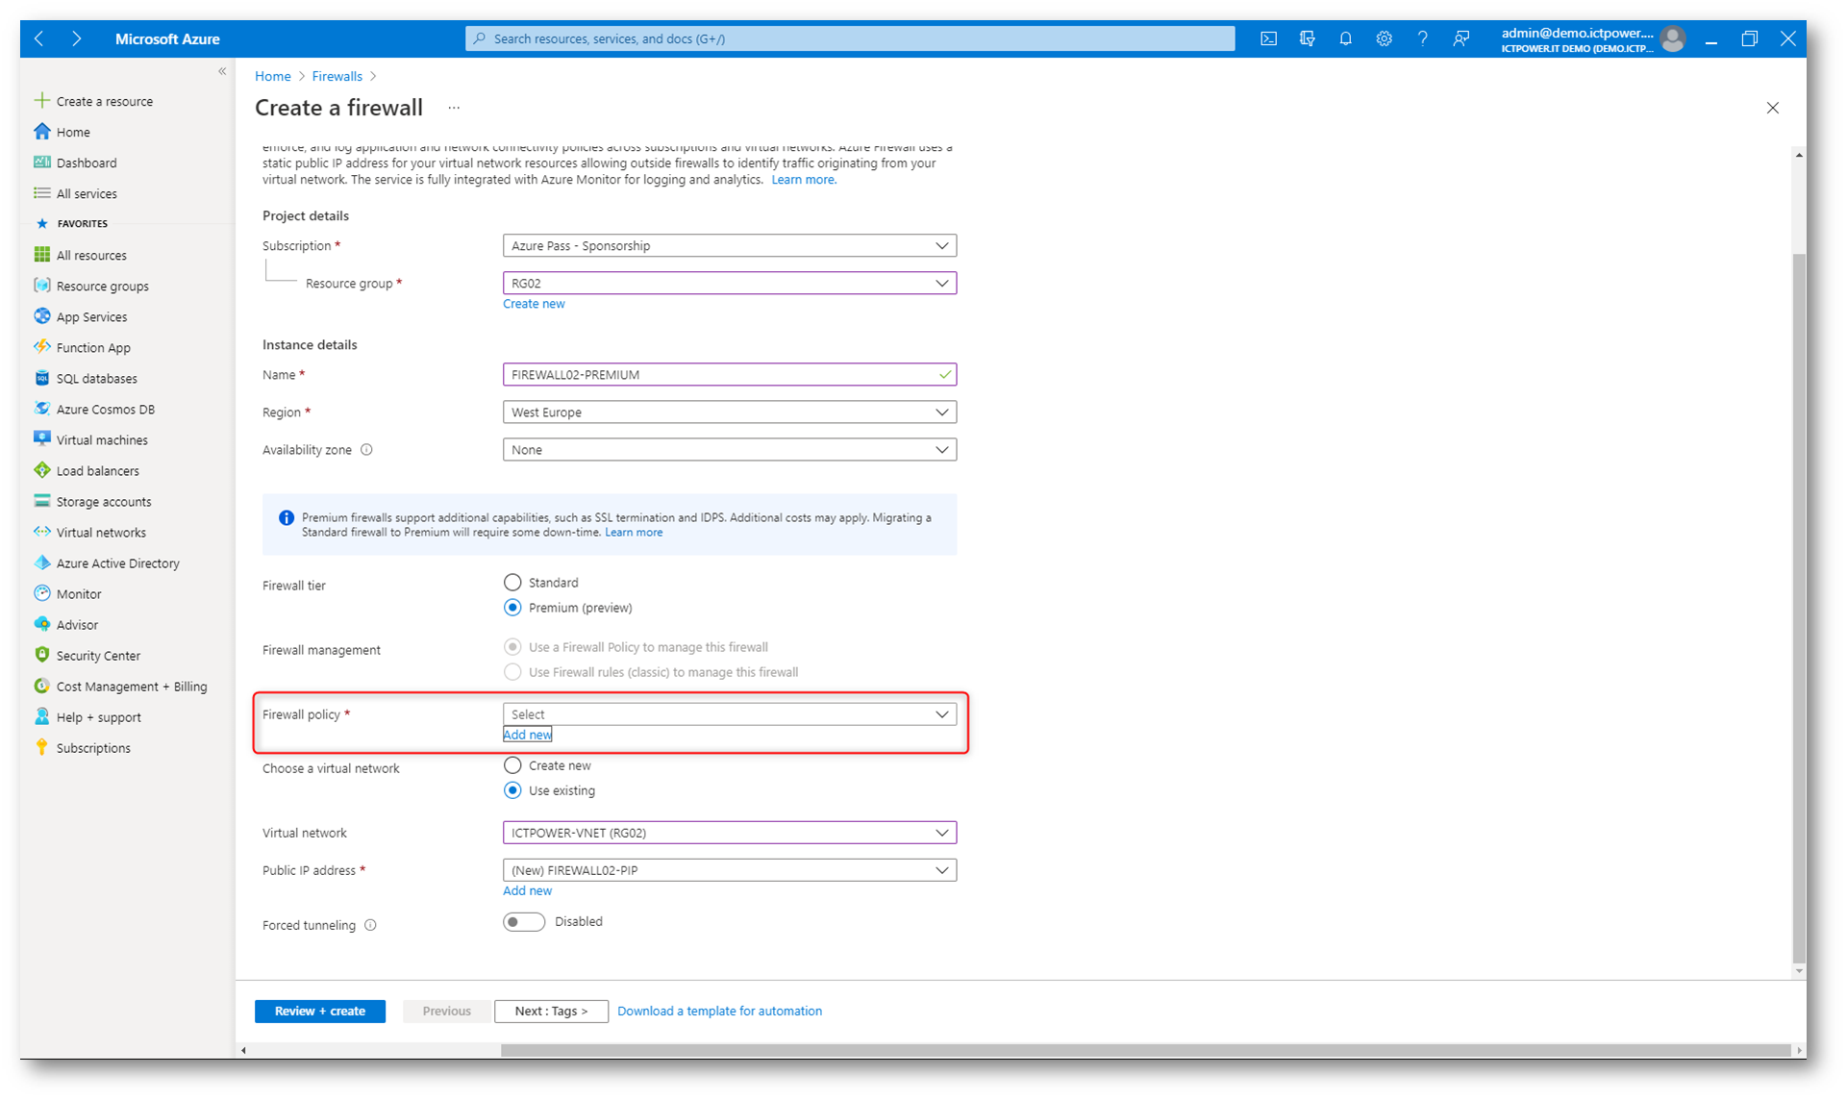Choose Use existing virtual network
The image size is (1847, 1100).
[x=512, y=790]
